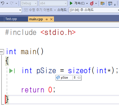Open the Debug configuration dropdown
The image size is (119, 105).
point(29,3)
